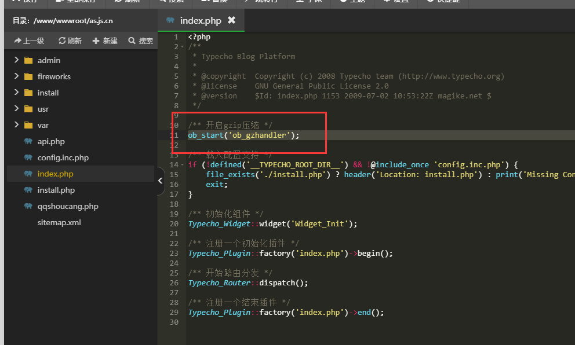
Task: Expand the install folder arrow
Action: (16, 93)
